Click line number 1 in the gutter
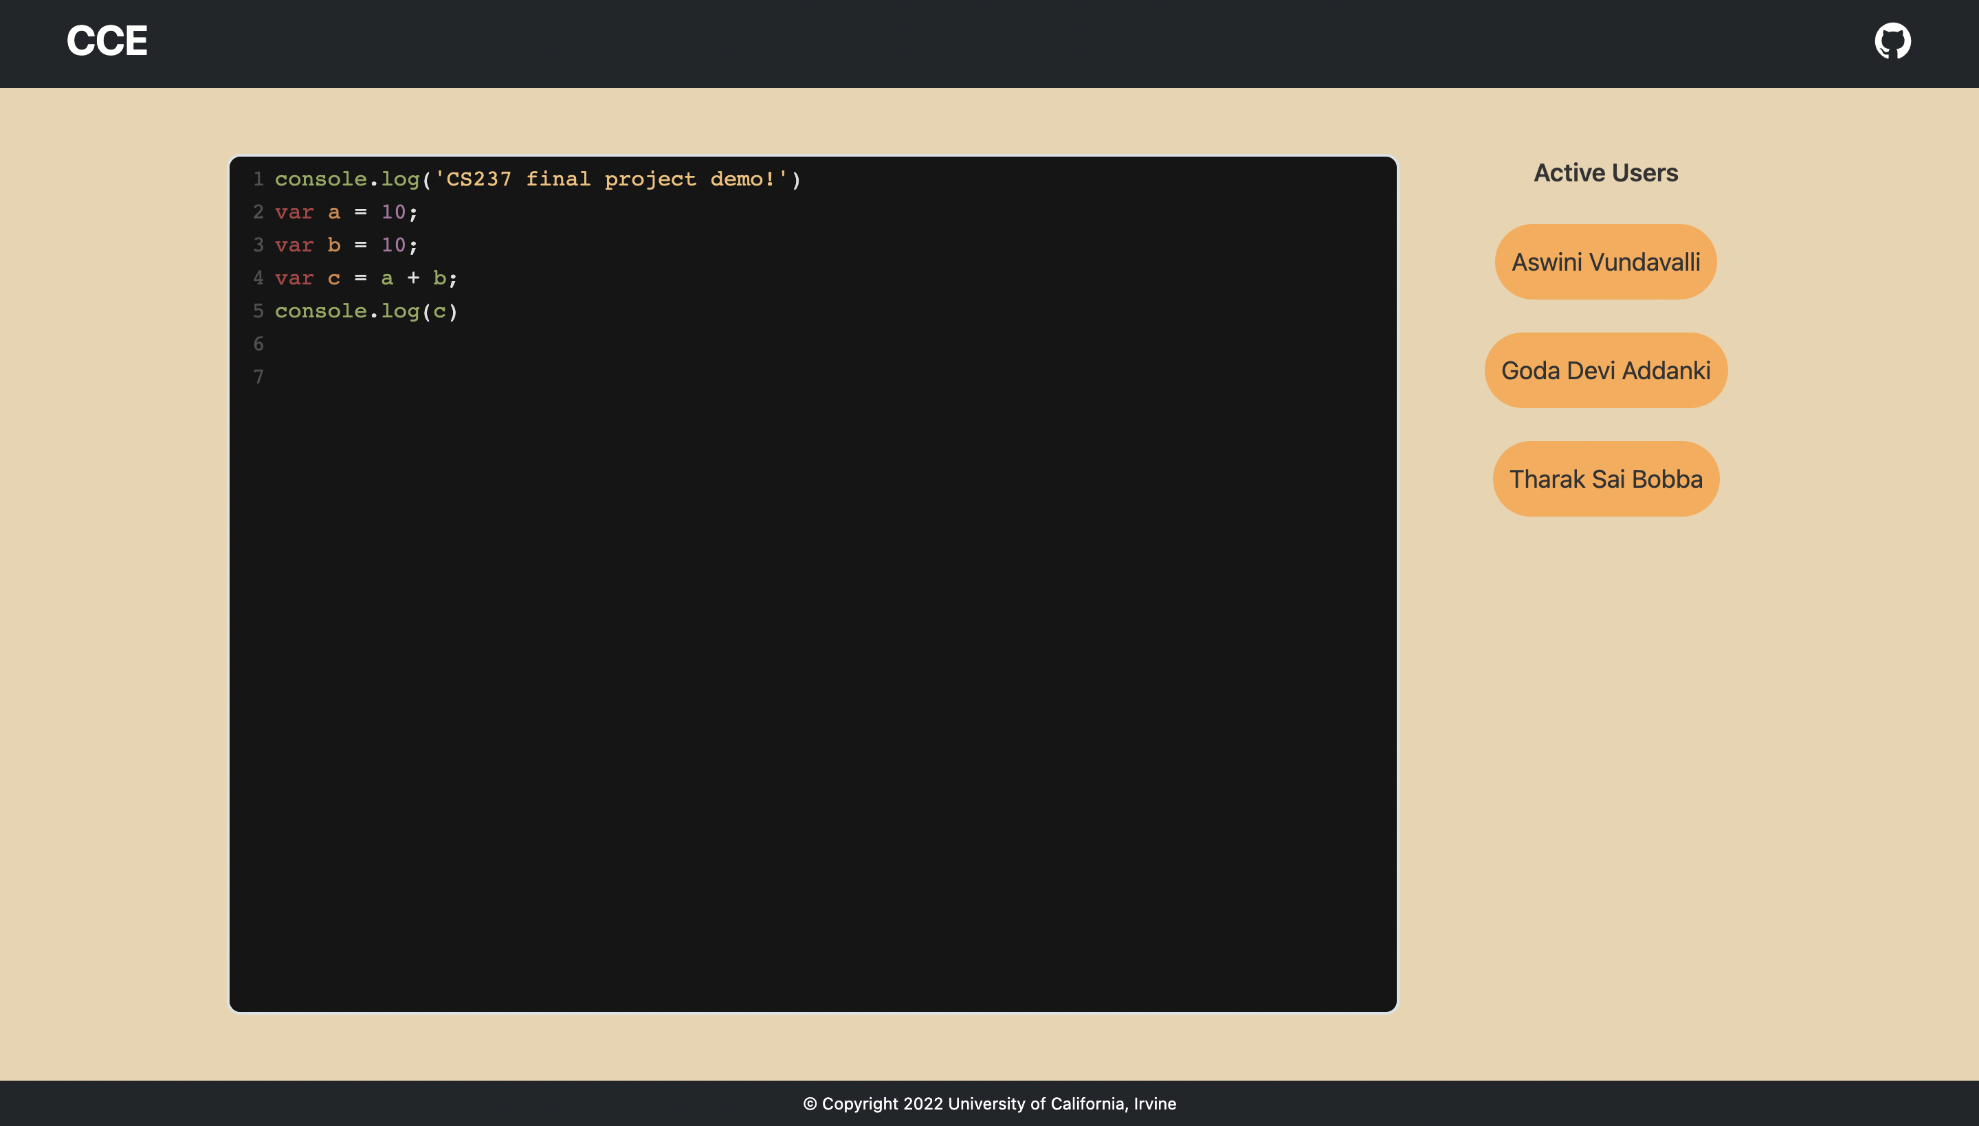The width and height of the screenshot is (1979, 1126). point(258,179)
